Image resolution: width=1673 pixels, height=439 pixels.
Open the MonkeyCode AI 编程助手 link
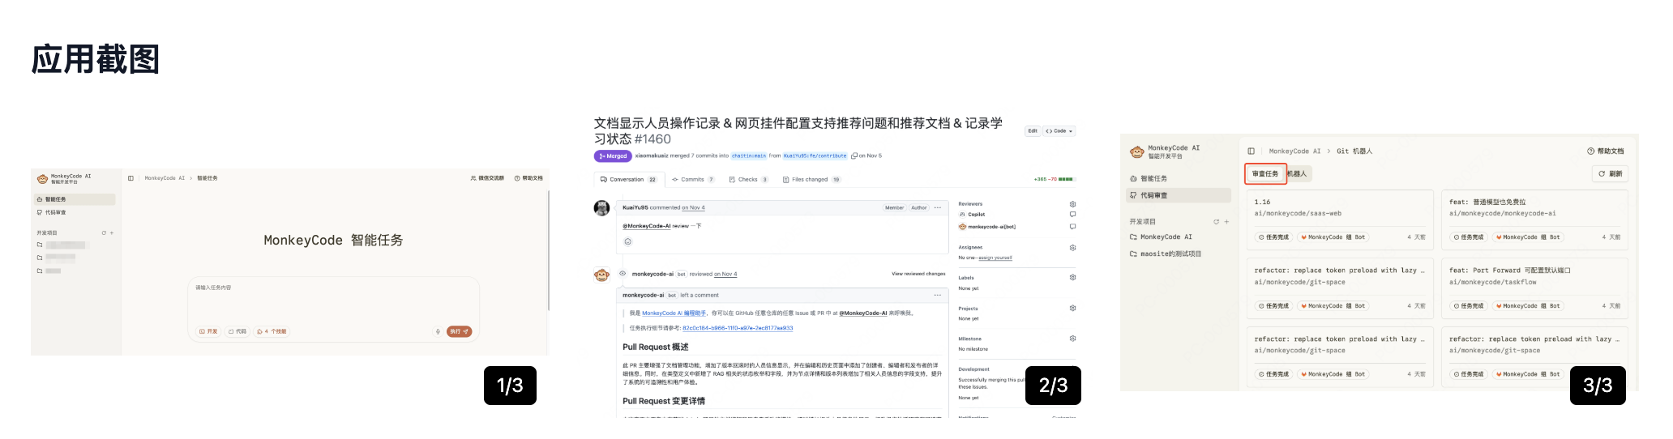[x=674, y=313]
